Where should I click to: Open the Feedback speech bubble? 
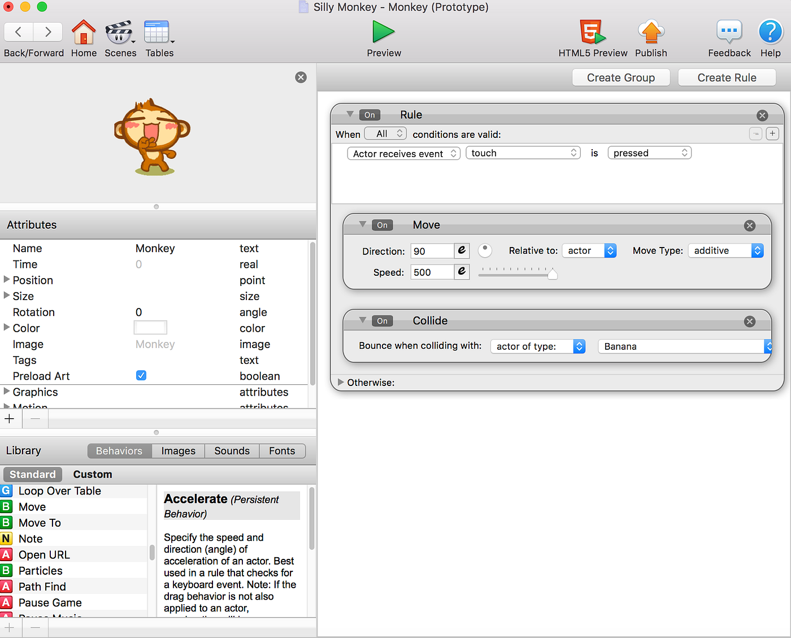(729, 32)
